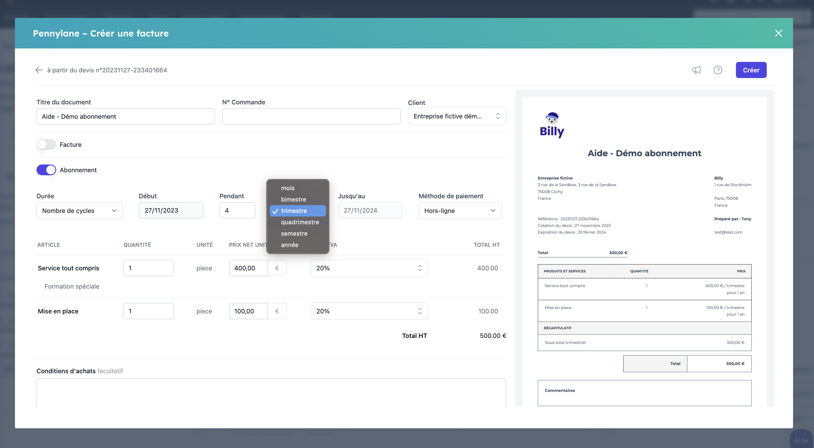The image size is (814, 448).
Task: Edit the Titre du document field
Action: (x=126, y=117)
